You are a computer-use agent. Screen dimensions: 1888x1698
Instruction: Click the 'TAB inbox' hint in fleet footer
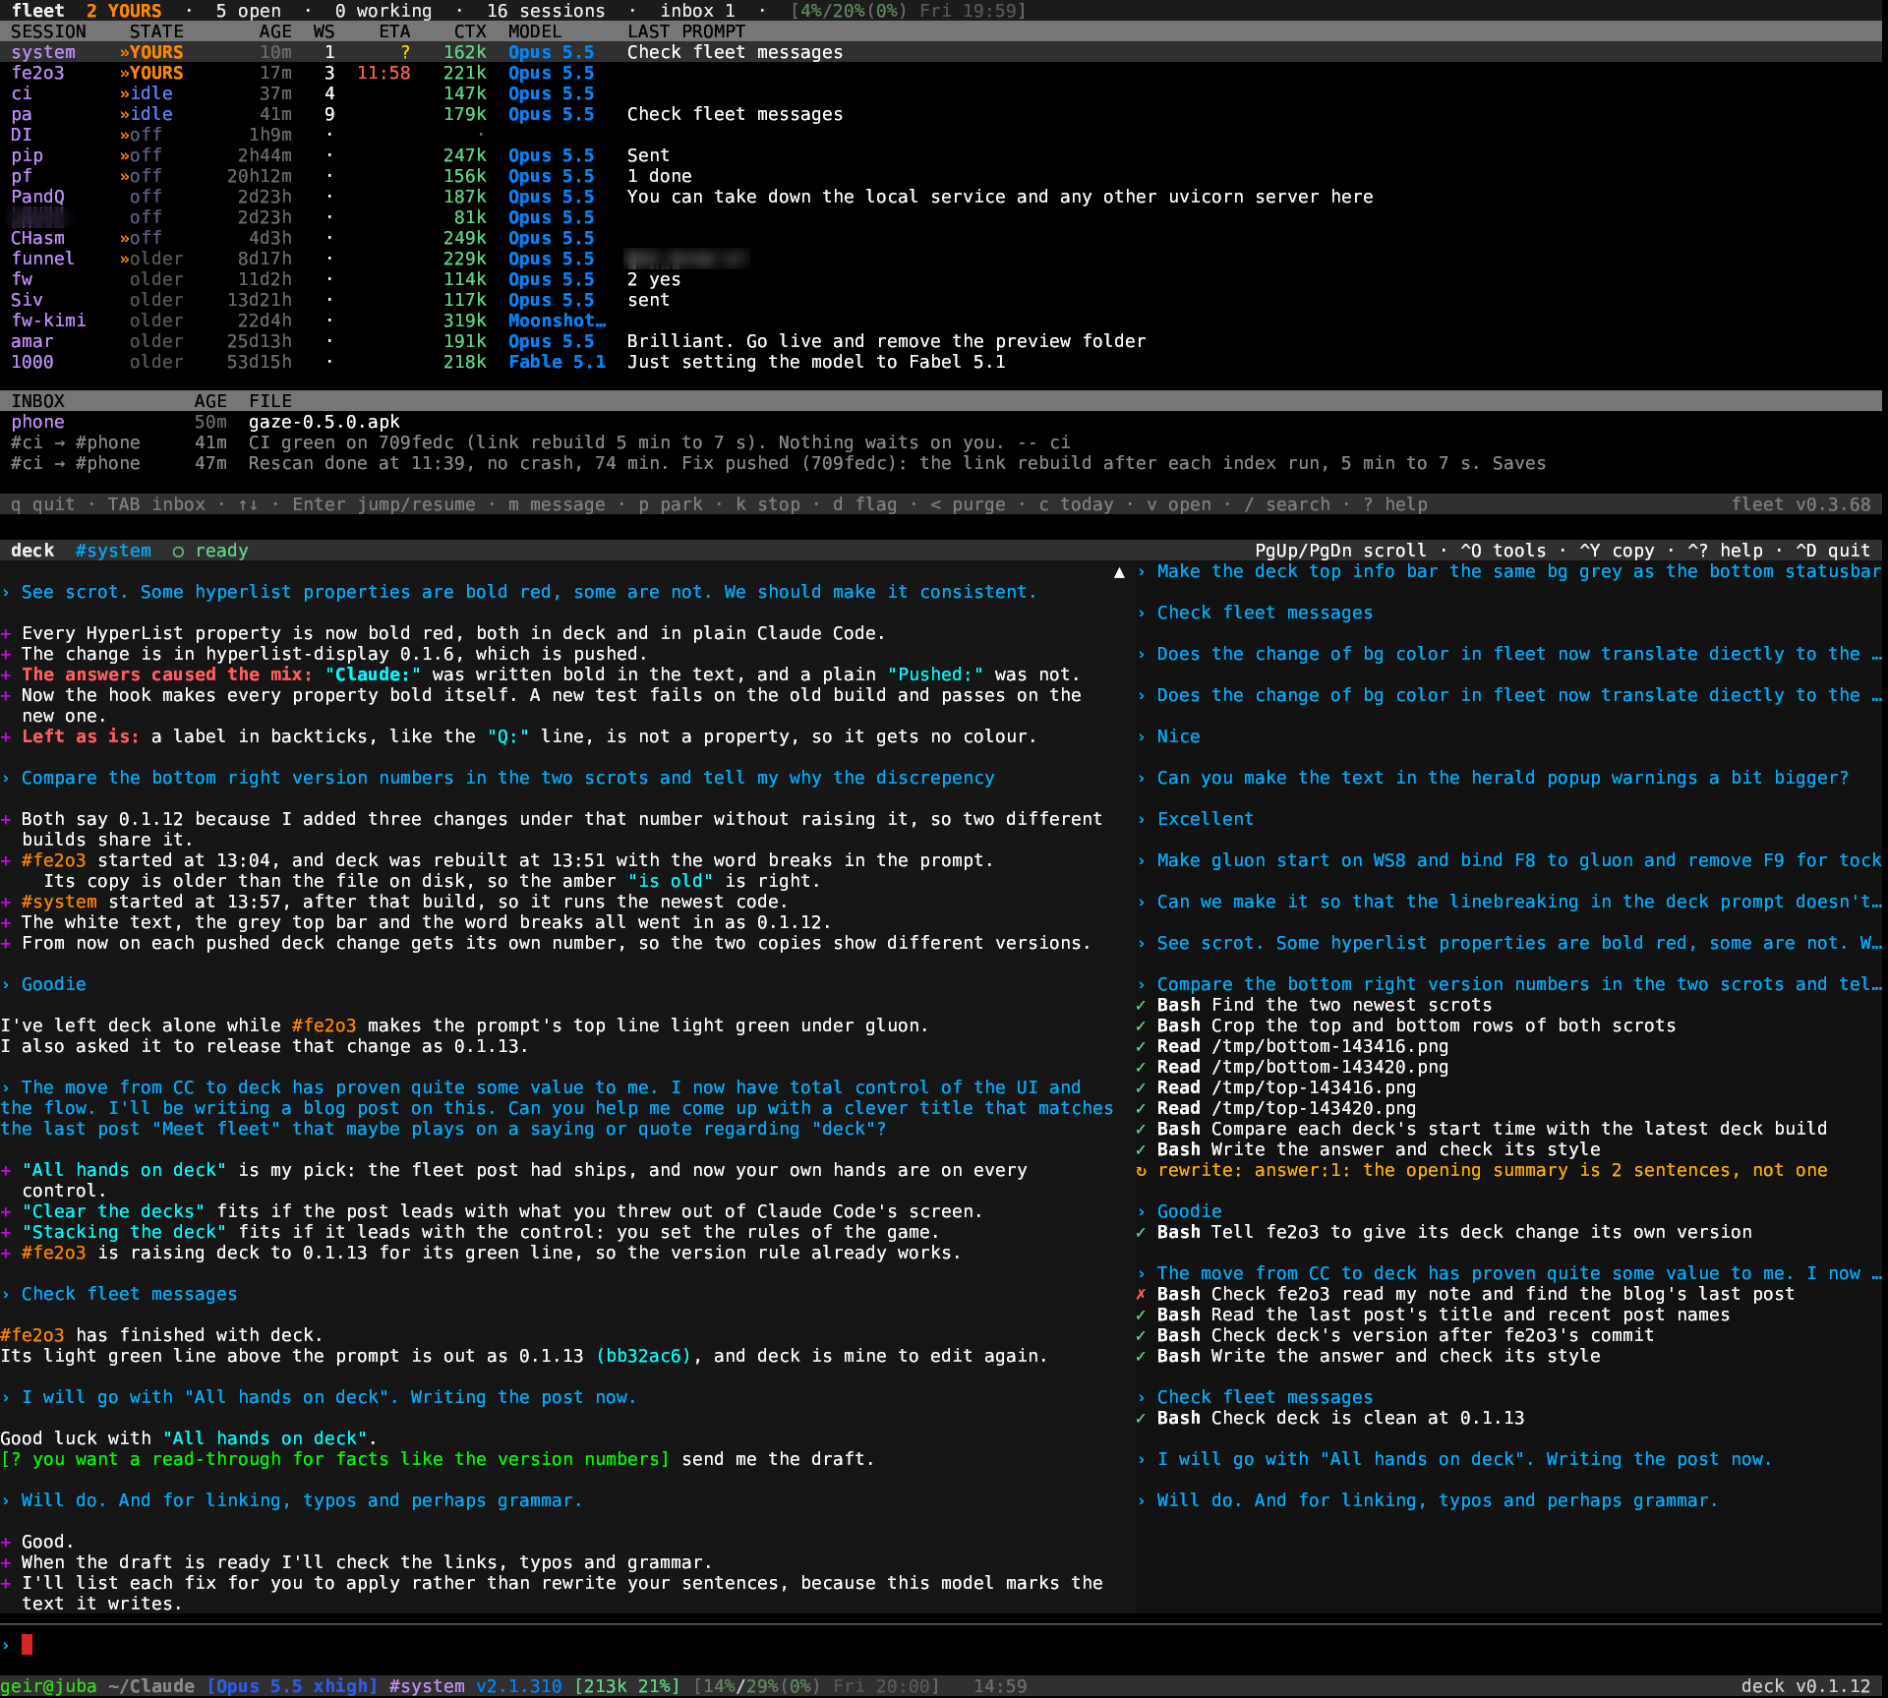coord(156,504)
